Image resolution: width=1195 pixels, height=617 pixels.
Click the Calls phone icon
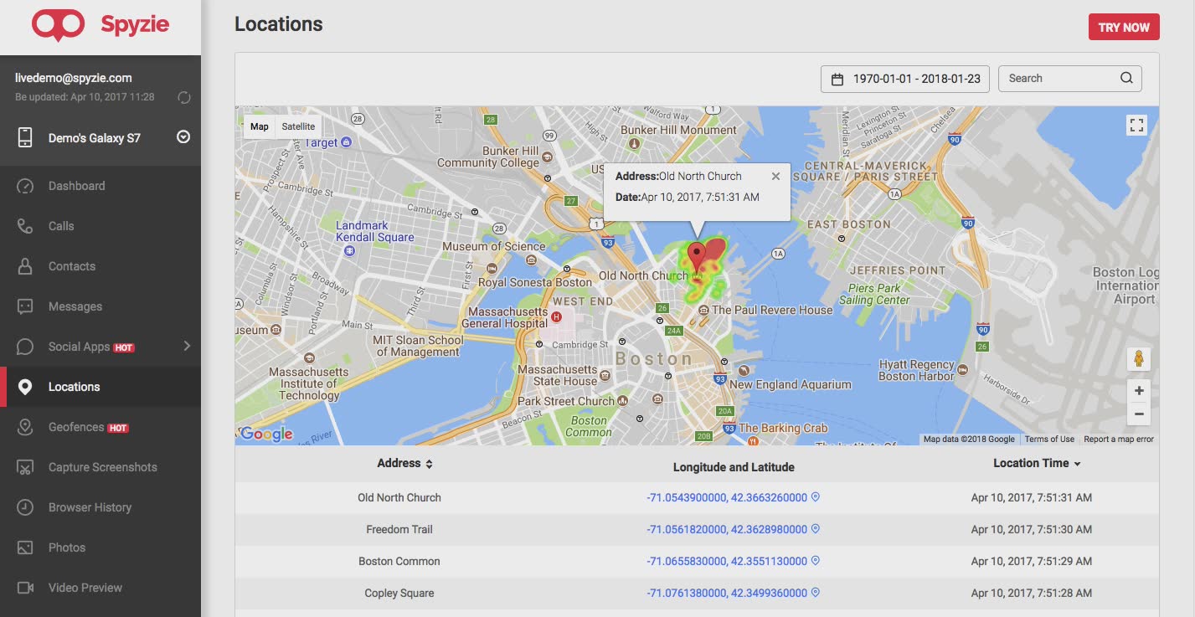(25, 226)
